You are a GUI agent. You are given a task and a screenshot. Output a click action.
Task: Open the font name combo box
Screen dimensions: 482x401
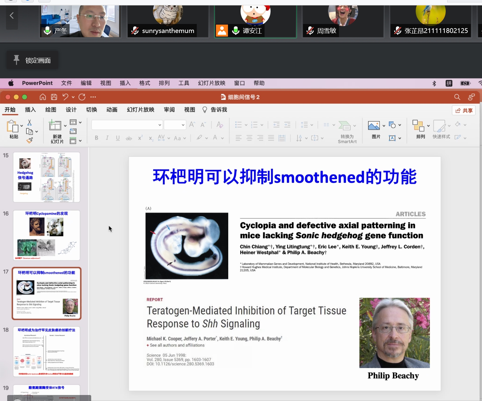tap(127, 125)
